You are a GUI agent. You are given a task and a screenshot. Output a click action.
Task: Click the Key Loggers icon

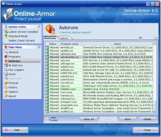[x=6, y=70]
